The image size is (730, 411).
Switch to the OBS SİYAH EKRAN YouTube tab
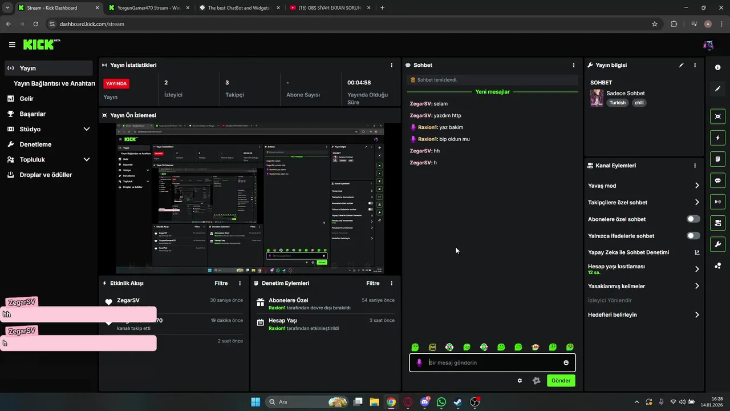330,8
